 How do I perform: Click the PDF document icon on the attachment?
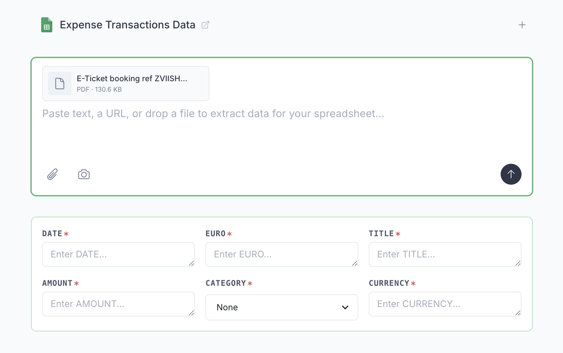tap(60, 84)
